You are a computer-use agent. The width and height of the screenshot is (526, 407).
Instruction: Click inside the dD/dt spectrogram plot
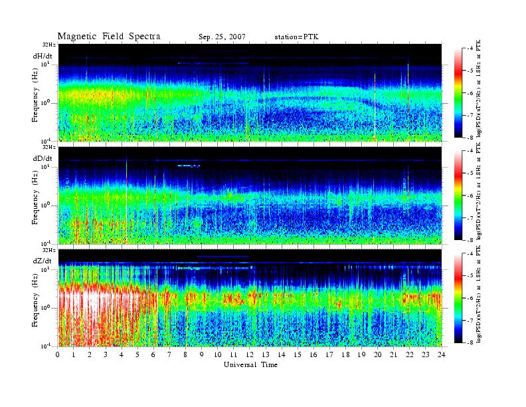tap(250, 196)
